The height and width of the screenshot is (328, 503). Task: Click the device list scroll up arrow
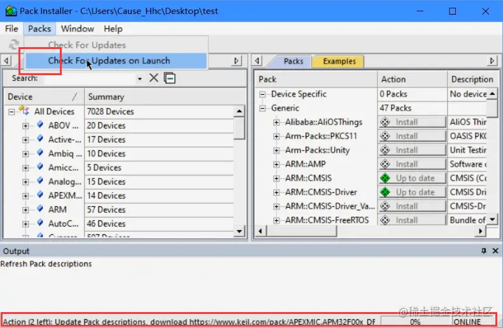[x=239, y=111]
